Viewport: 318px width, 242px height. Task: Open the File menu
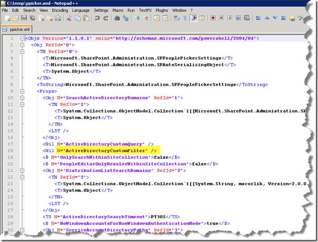[5, 11]
